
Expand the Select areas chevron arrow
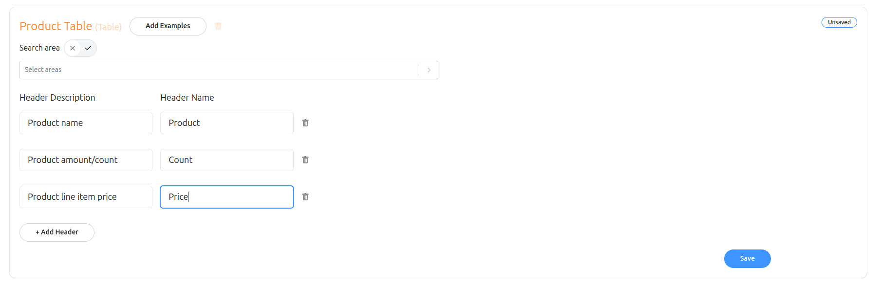(429, 70)
